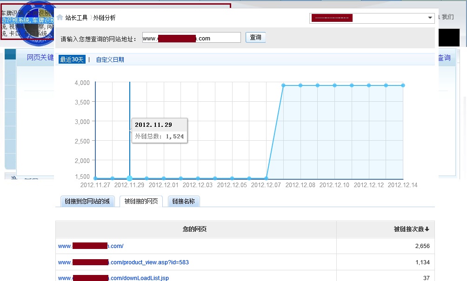
Task: Click the first chart data point at 2012.11.27
Action: [95, 178]
